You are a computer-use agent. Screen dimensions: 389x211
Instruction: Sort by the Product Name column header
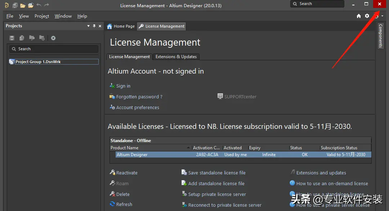pos(151,148)
